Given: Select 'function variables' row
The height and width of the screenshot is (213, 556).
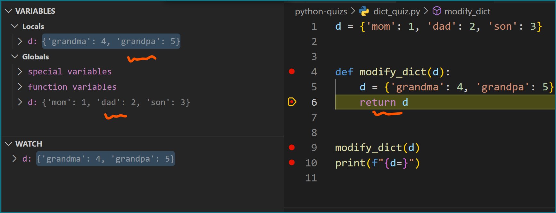Looking at the screenshot, I should [x=72, y=87].
